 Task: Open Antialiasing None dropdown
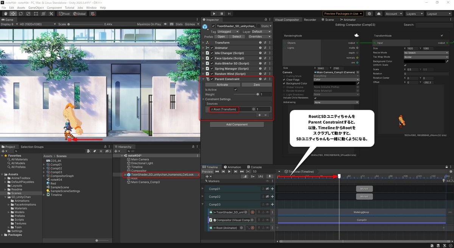pyautogui.click(x=336, y=102)
